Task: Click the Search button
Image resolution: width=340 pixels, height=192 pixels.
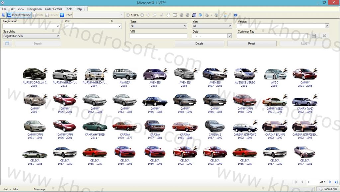Action: coord(38,44)
